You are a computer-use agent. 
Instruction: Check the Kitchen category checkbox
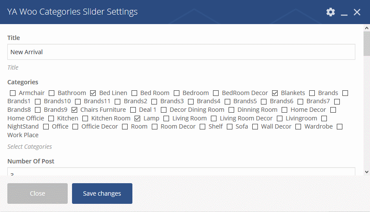coord(51,118)
